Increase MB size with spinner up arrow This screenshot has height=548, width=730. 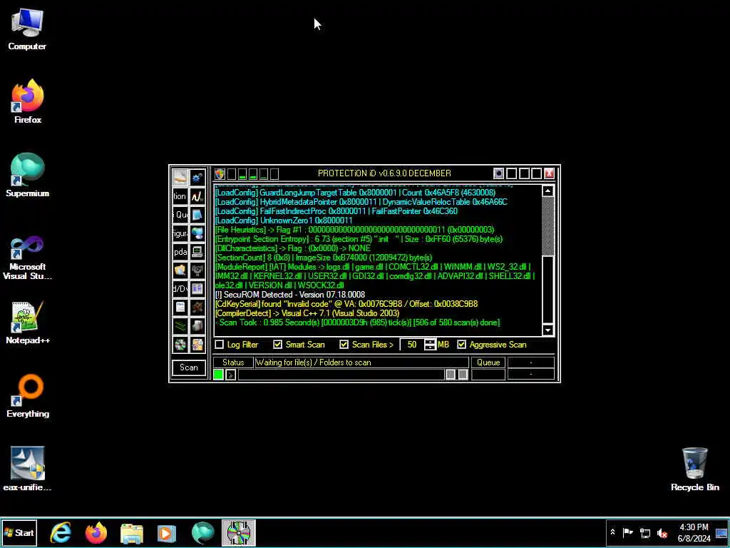tap(430, 342)
